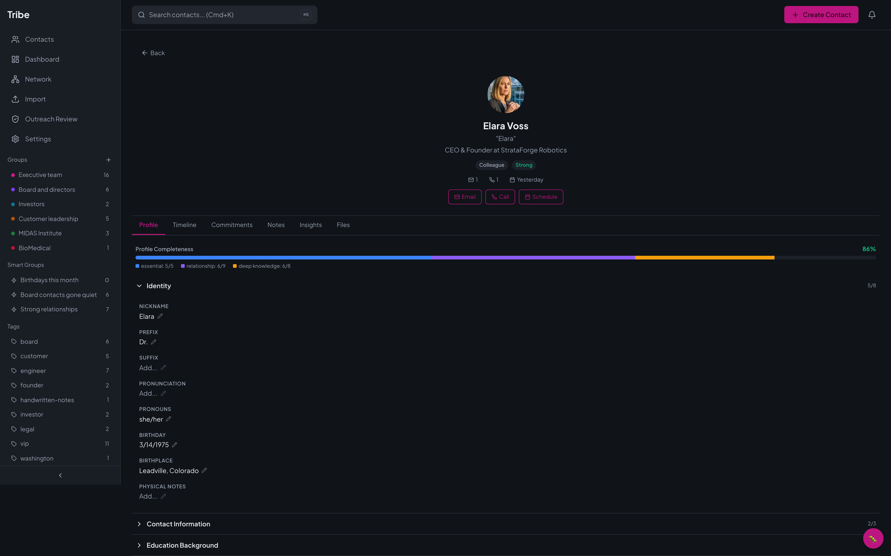Click the Email button
This screenshot has width=891, height=556.
tap(465, 197)
